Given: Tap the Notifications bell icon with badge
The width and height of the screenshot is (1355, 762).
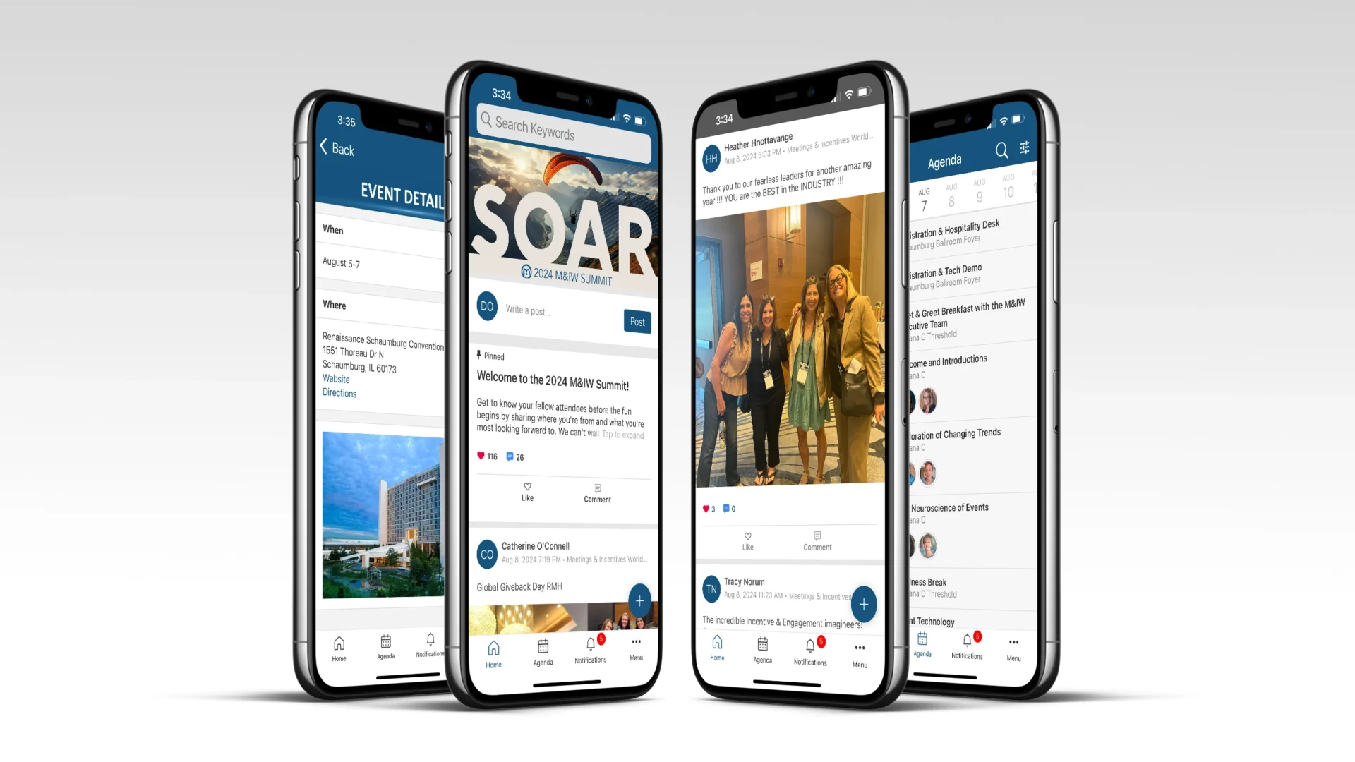Looking at the screenshot, I should (809, 645).
